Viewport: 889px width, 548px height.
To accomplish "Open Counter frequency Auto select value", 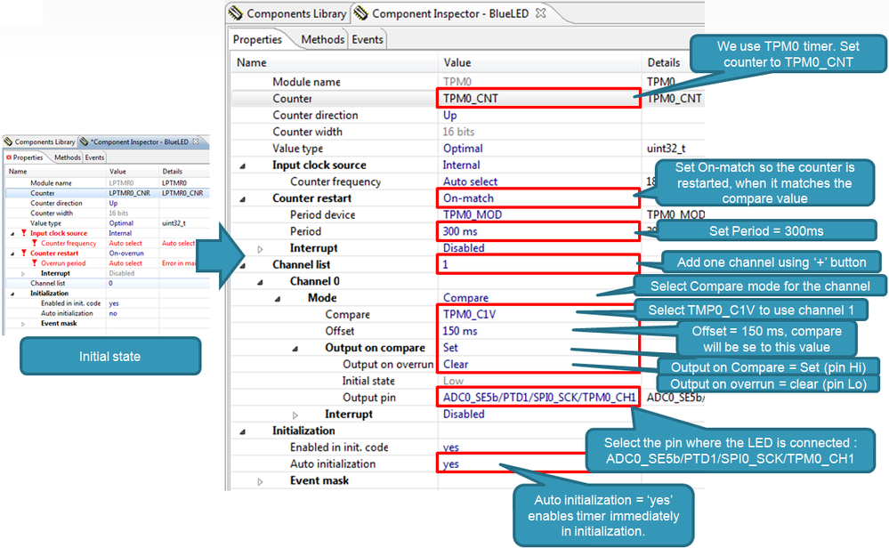I will (470, 181).
